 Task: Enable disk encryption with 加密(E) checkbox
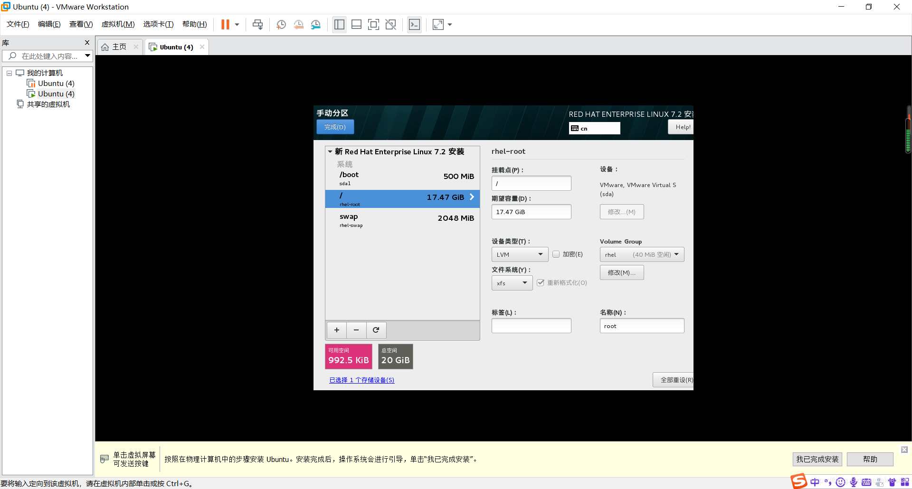click(556, 254)
